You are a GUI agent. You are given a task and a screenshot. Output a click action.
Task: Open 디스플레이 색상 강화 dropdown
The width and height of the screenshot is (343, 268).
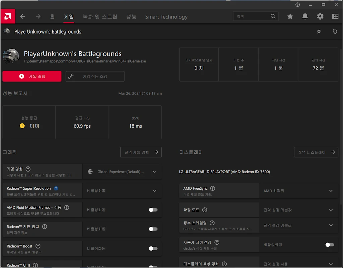click(x=298, y=264)
